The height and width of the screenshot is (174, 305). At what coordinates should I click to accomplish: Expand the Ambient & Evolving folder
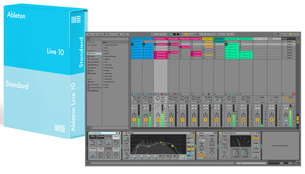[103, 45]
